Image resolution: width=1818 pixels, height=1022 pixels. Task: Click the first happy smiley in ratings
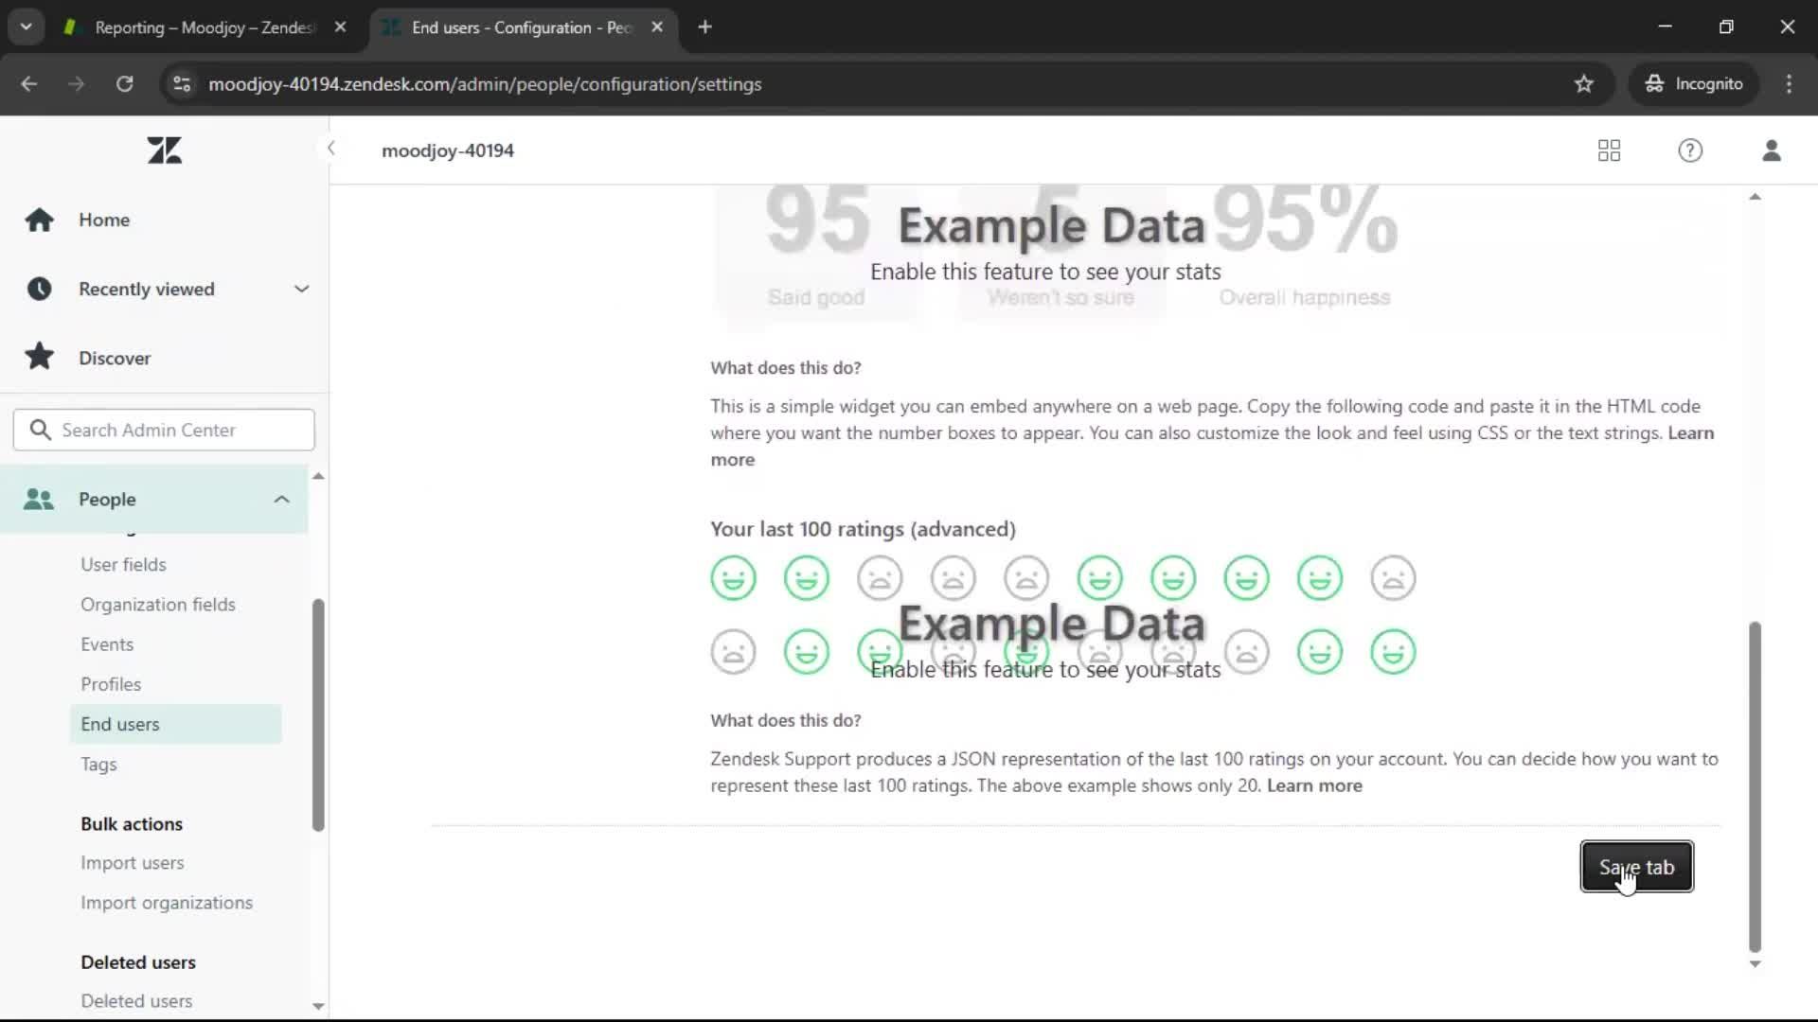(x=733, y=578)
